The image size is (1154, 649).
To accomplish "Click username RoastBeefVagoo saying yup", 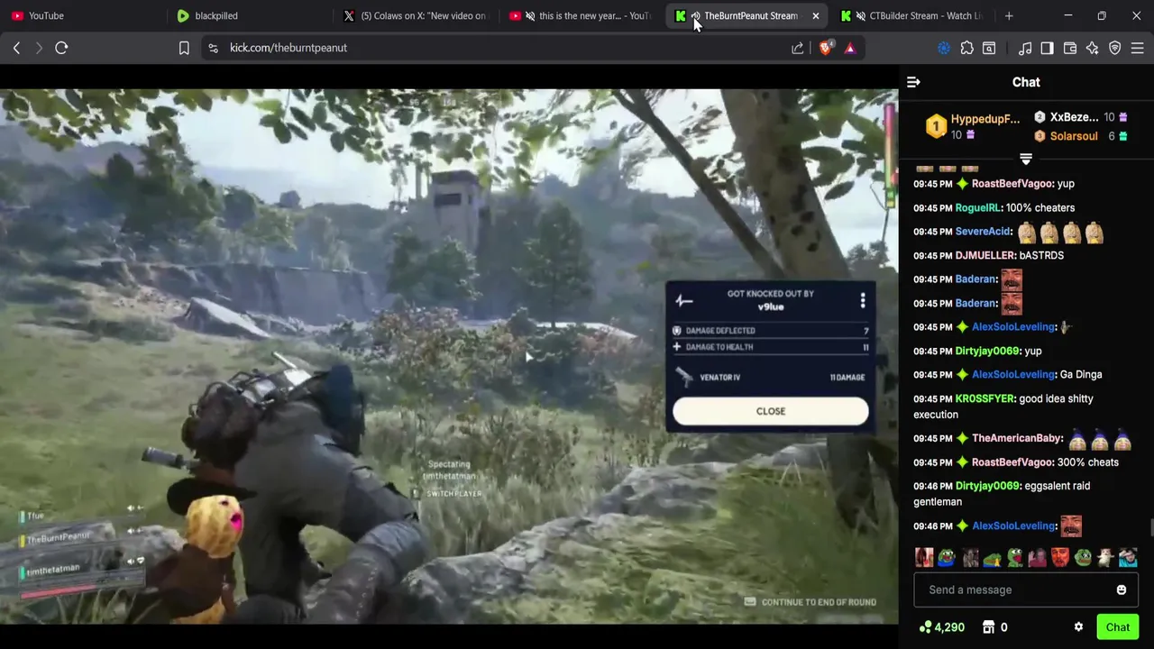I will tap(1012, 184).
